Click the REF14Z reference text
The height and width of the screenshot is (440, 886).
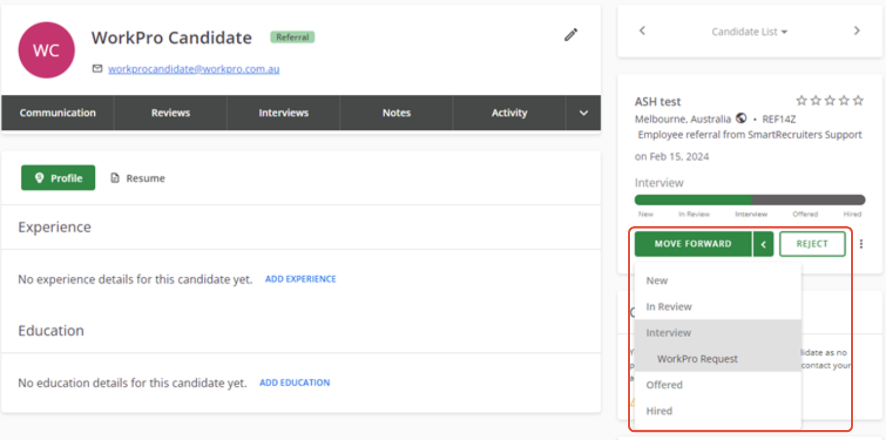(779, 119)
